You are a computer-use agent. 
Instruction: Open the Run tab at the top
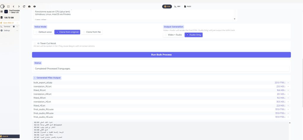point(167,6)
